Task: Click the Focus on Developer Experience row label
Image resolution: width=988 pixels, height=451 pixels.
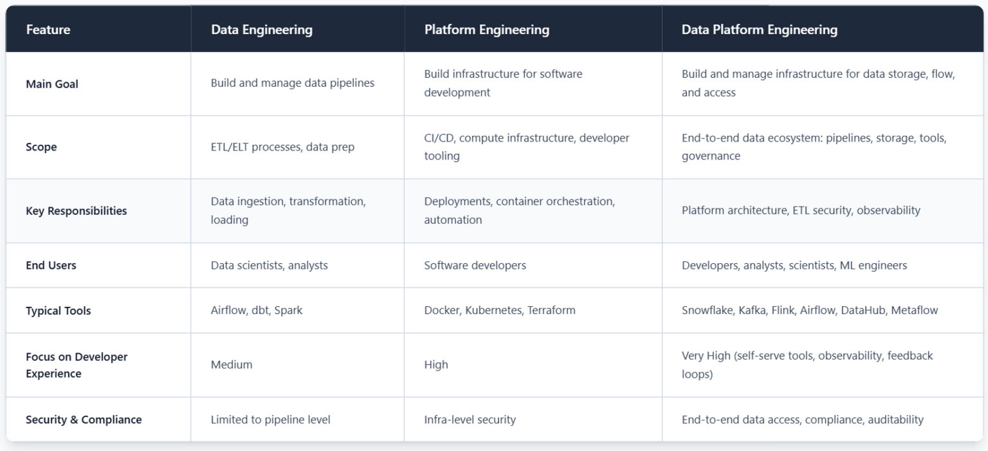Action: (76, 365)
